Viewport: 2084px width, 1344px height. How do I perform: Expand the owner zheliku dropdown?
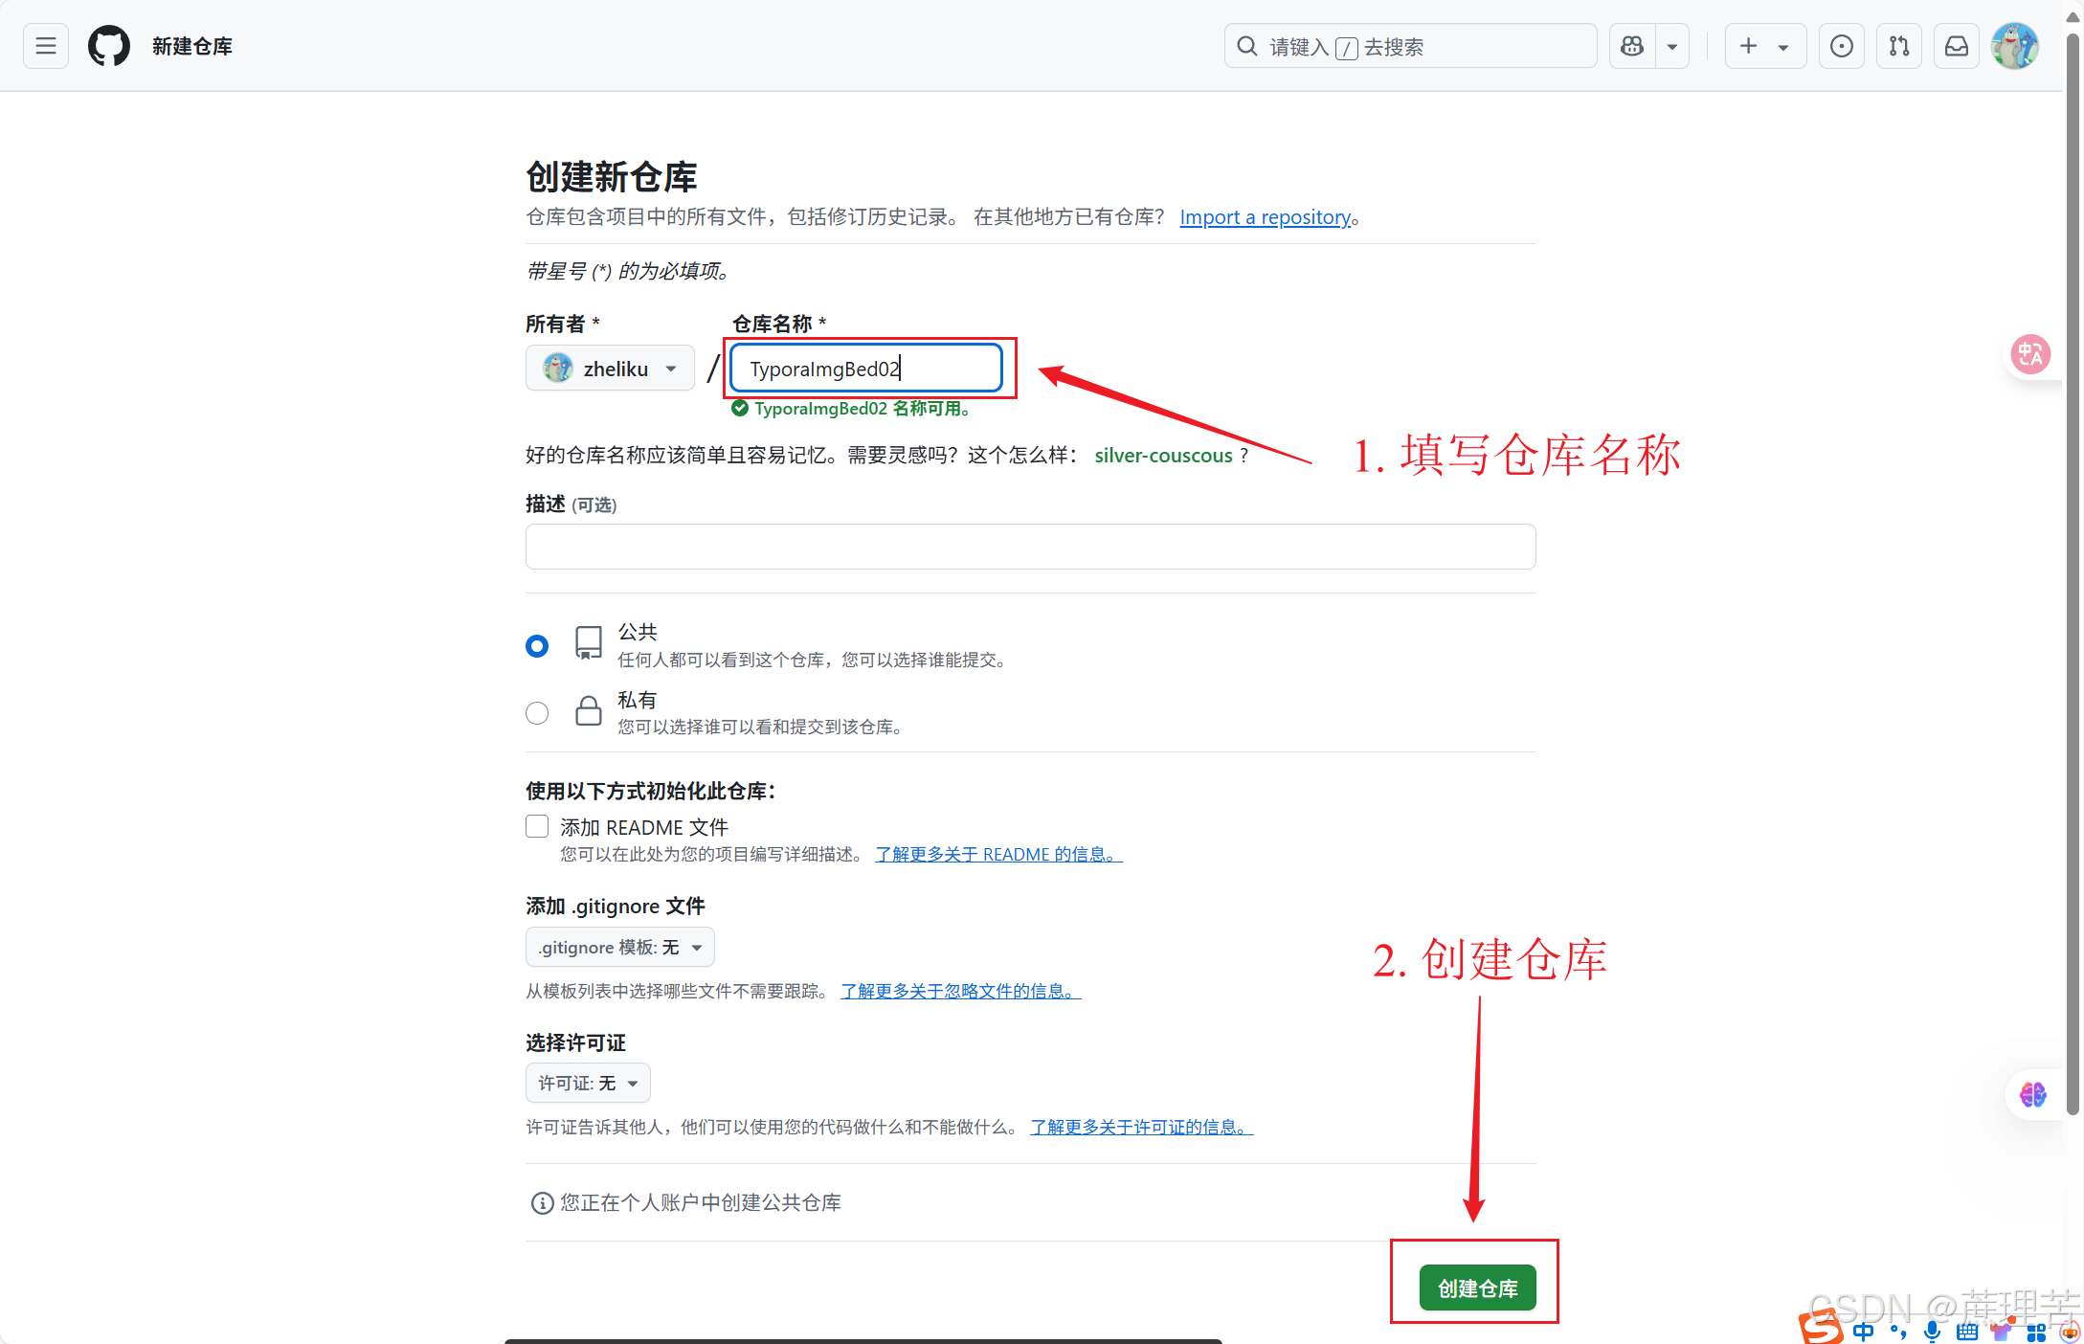pos(610,369)
